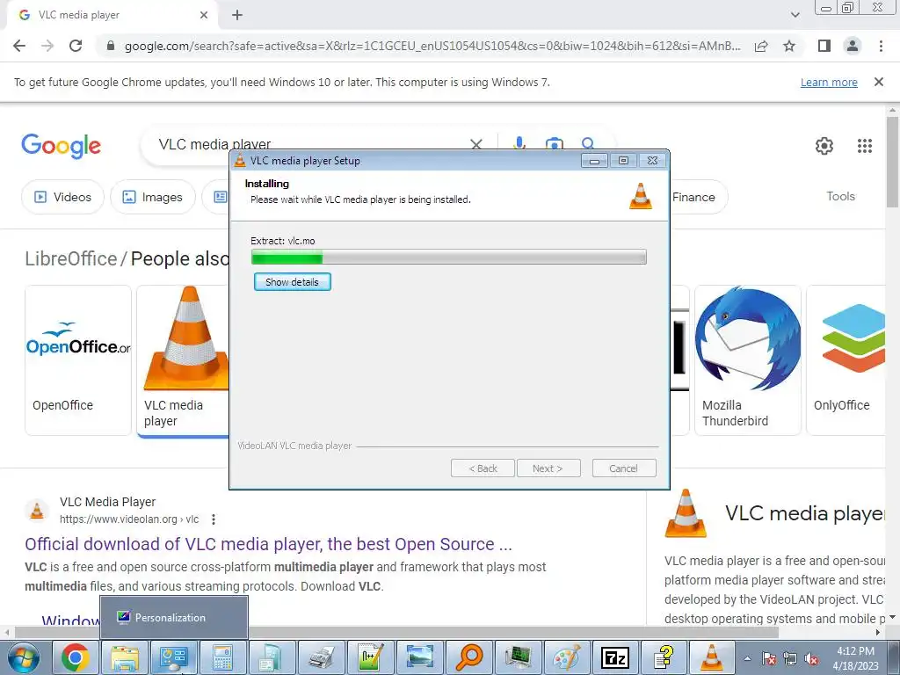This screenshot has width=900, height=675.
Task: Switch to the Videos search filter
Action: click(x=62, y=197)
